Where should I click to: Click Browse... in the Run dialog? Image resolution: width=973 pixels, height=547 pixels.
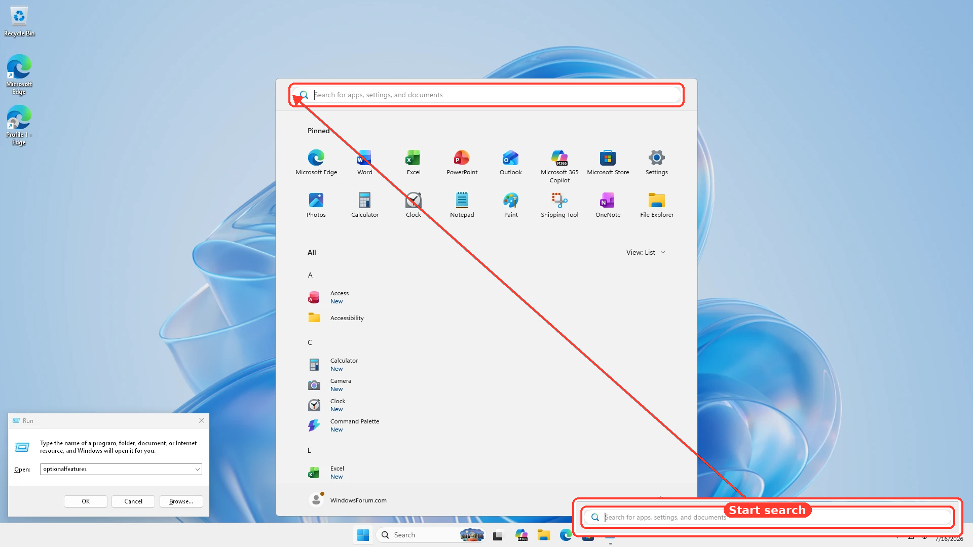[181, 501]
